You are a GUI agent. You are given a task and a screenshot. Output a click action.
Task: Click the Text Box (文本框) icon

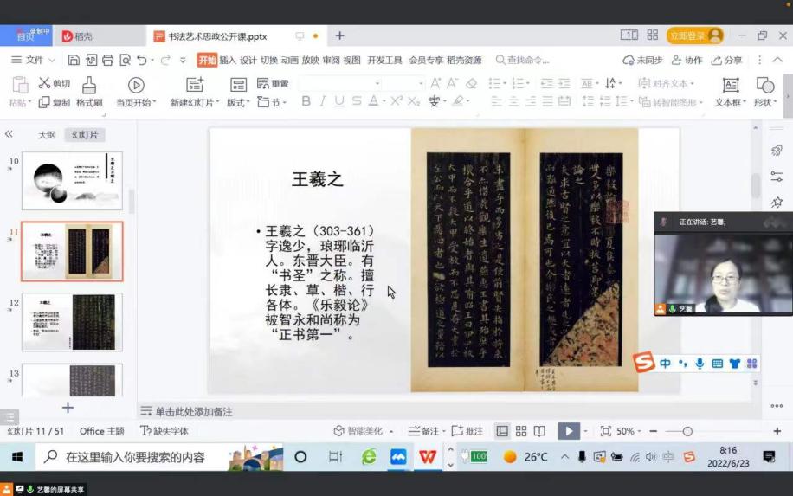730,85
